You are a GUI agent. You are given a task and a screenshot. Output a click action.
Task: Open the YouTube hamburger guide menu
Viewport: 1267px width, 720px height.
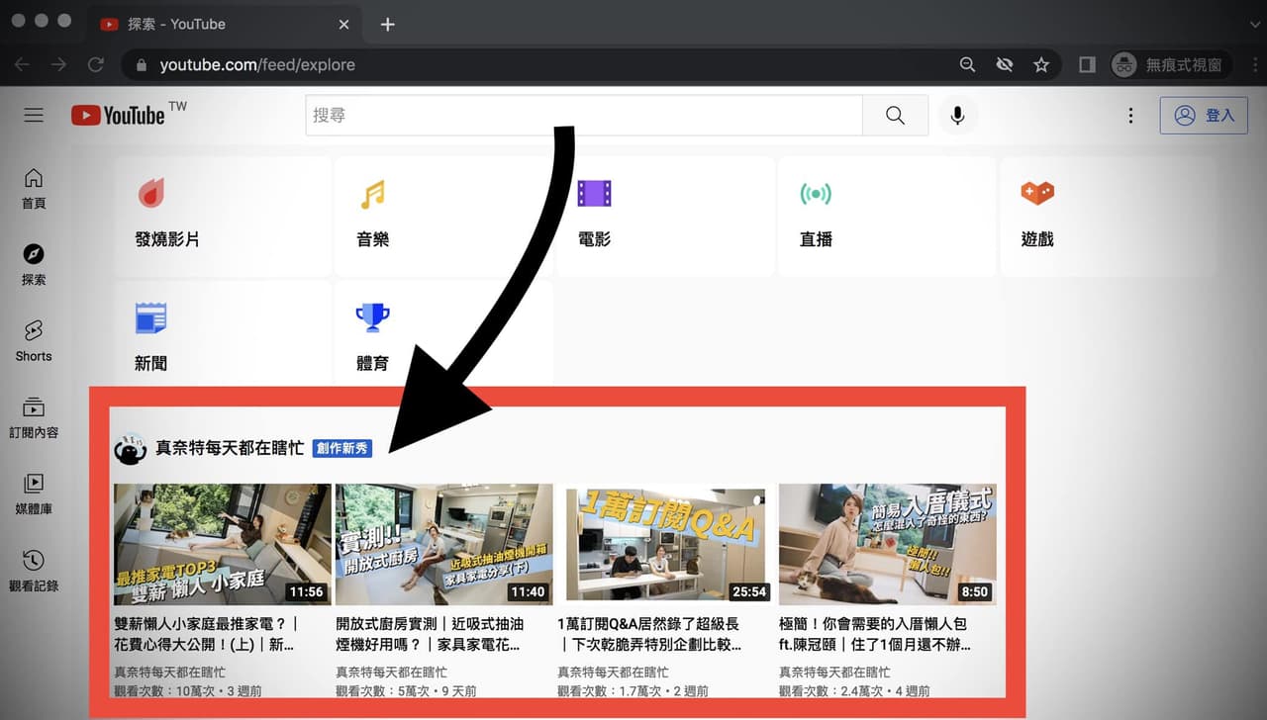click(x=34, y=116)
